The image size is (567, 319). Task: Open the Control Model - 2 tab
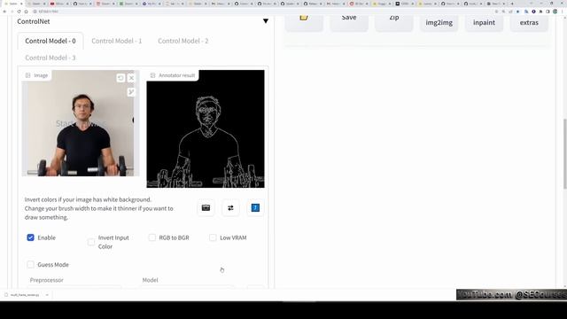[183, 41]
